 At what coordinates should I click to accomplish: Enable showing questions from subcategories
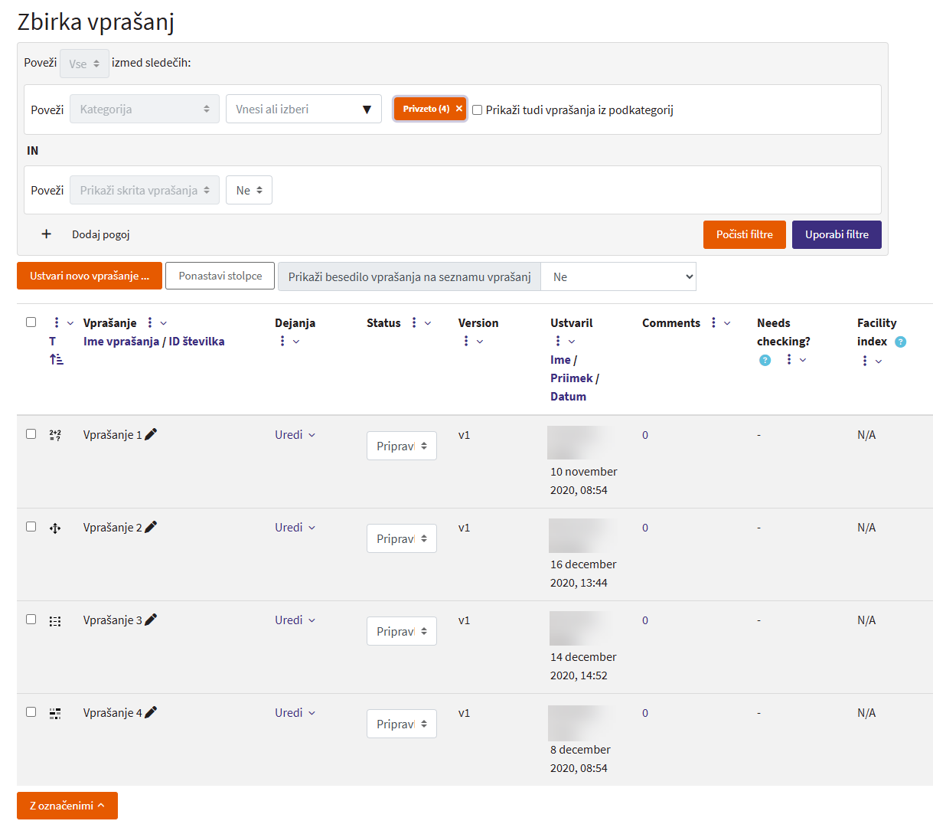478,110
